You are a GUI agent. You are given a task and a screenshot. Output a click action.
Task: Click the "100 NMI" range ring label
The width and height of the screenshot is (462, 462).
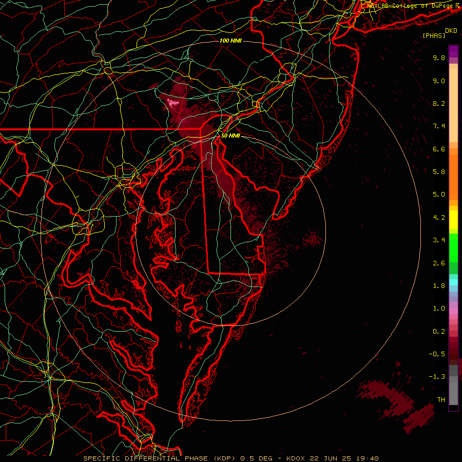[x=230, y=41]
